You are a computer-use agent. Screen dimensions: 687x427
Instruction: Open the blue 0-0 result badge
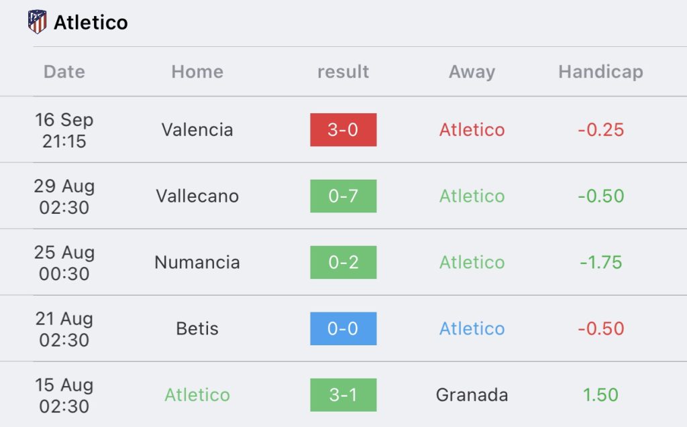343,328
